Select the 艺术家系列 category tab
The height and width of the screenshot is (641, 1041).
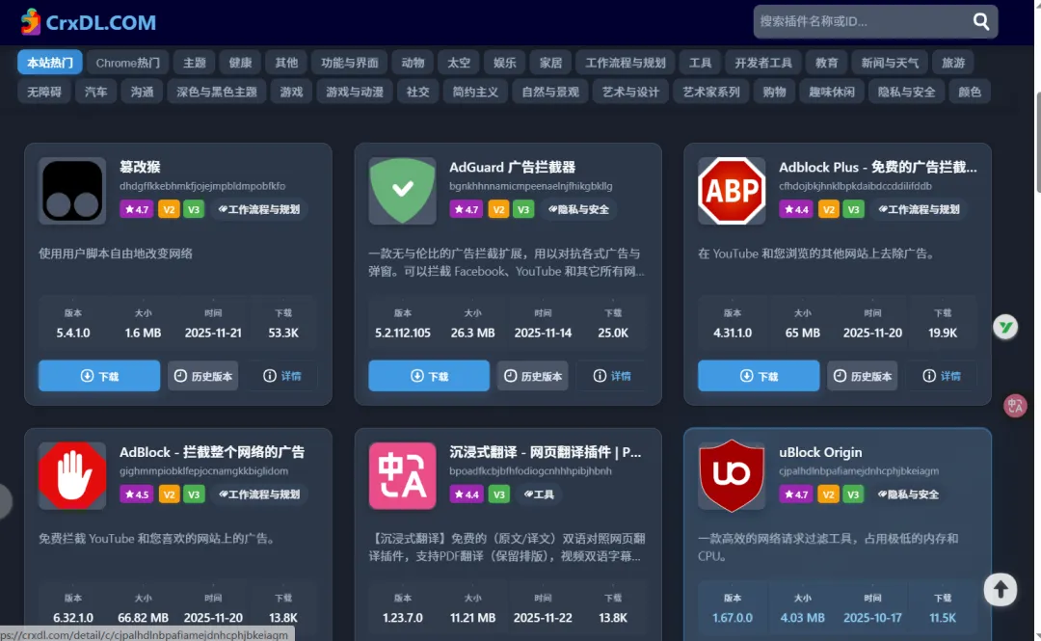point(711,92)
